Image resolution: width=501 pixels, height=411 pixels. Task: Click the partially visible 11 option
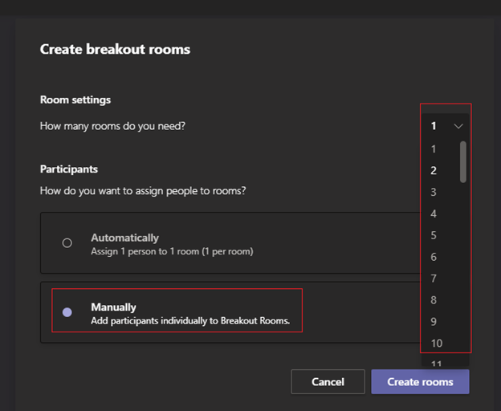[x=436, y=364]
